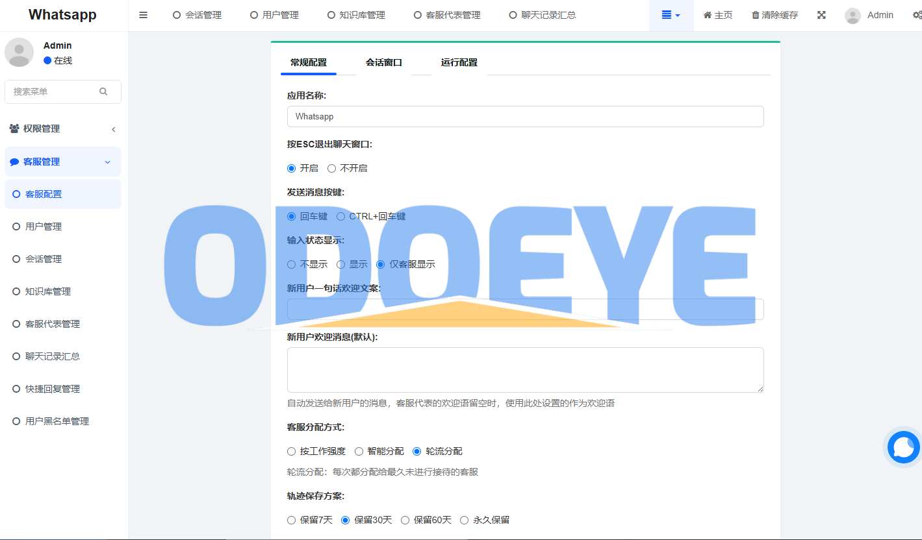
Task: Open 客服代表管理 in sidebar
Action: pos(63,324)
